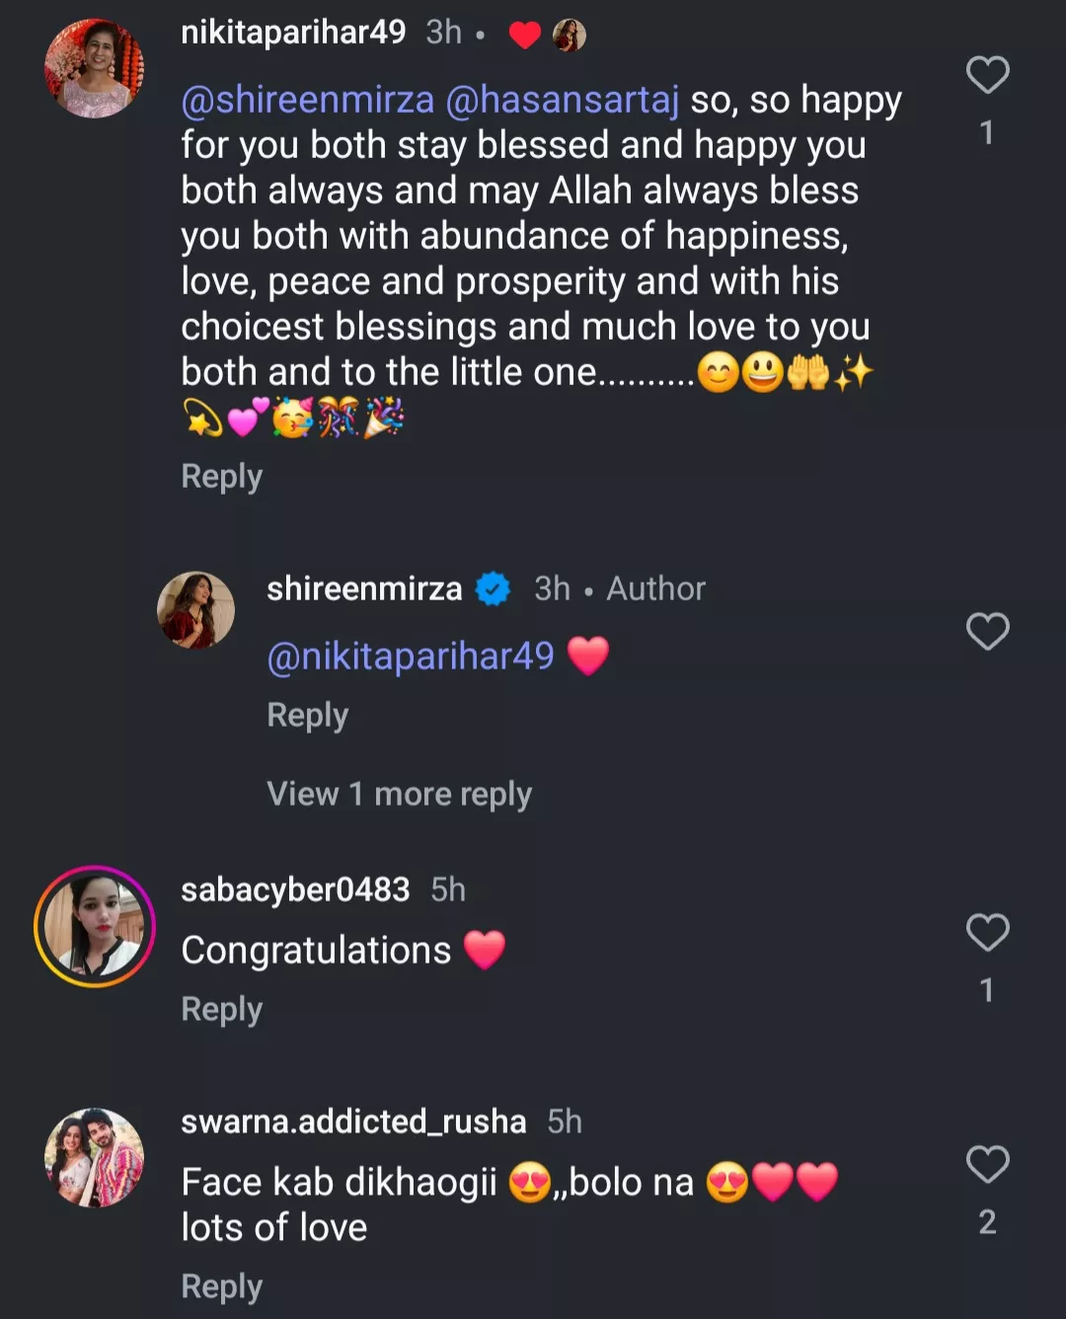Image resolution: width=1066 pixels, height=1319 pixels.
Task: Open nikitaparihar49's profile picture
Action: [95, 68]
